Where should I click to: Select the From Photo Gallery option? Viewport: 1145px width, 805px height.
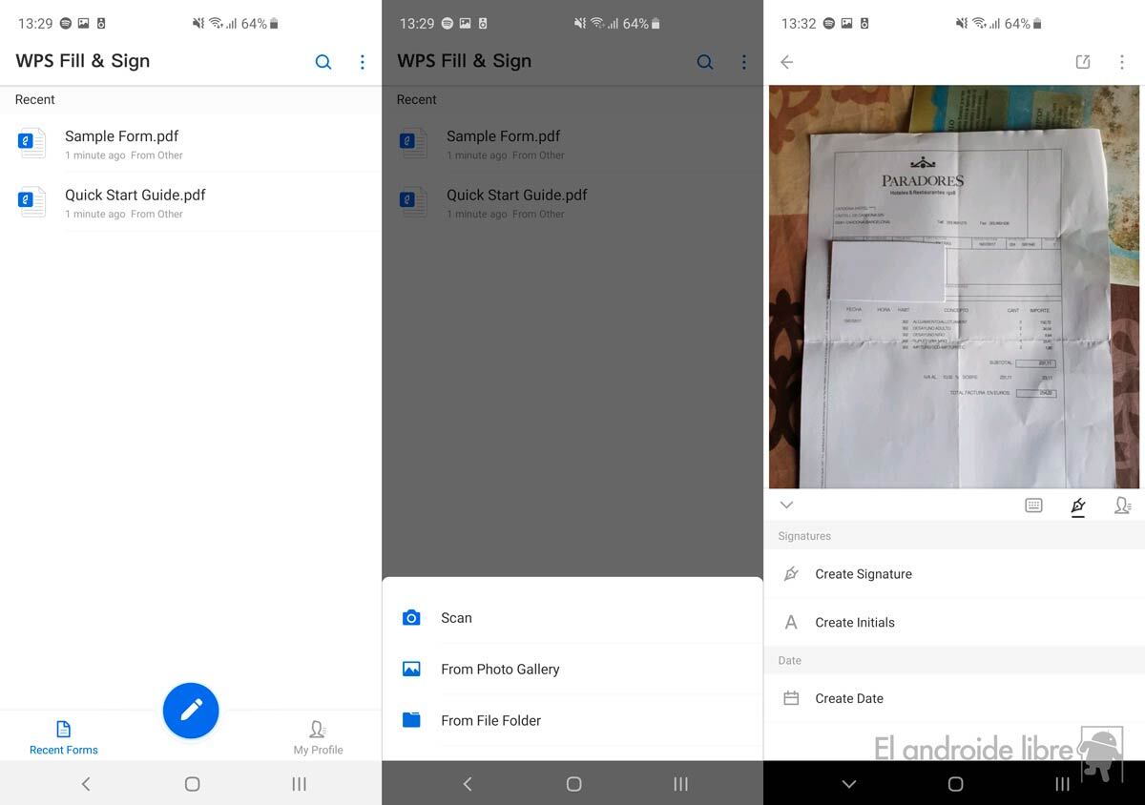[x=500, y=670]
